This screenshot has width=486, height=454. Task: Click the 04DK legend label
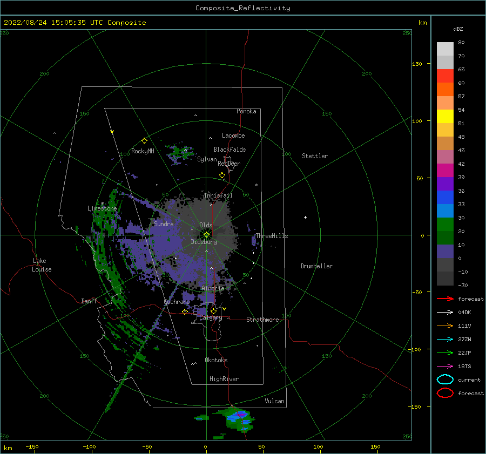[464, 313]
